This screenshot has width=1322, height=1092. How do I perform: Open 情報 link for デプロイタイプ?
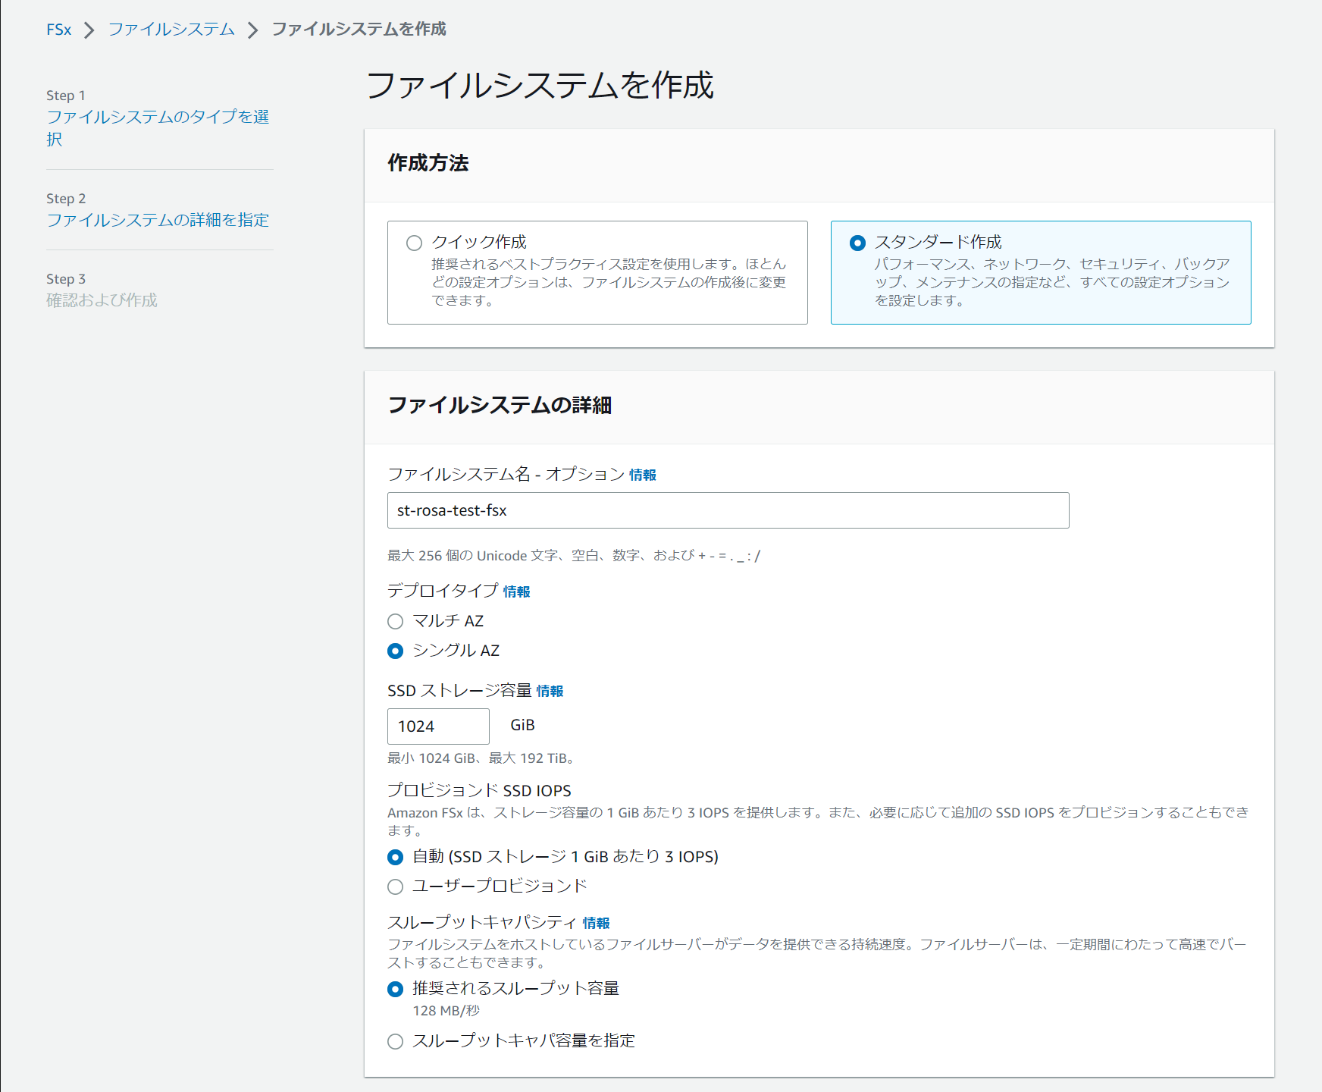(x=518, y=591)
